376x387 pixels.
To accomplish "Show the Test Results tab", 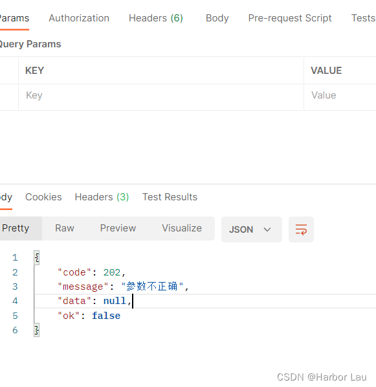I will (x=170, y=197).
